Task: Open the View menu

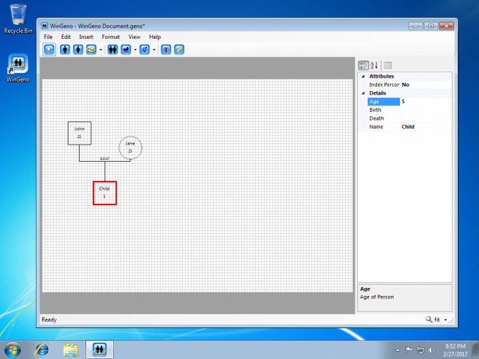Action: 134,37
